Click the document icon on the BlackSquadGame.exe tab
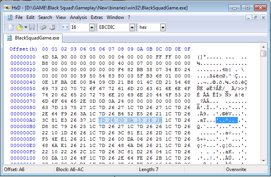This screenshot has width=271, height=177. 9,38
